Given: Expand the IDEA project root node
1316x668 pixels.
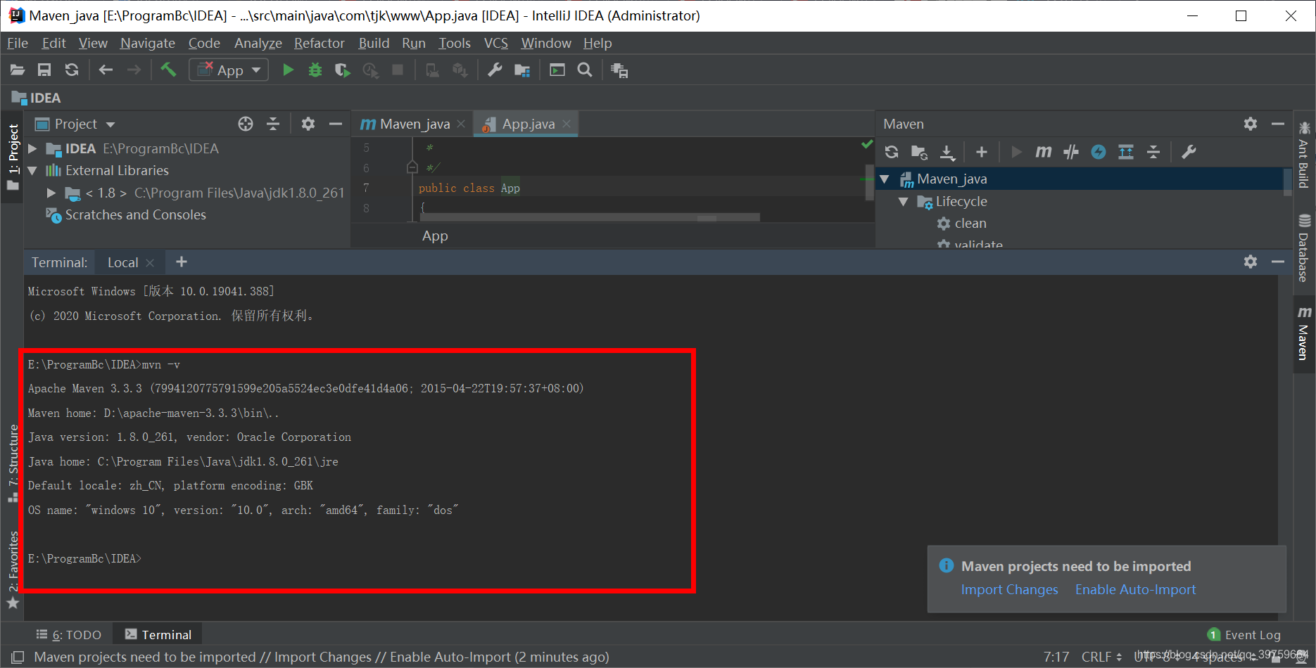Looking at the screenshot, I should click(x=32, y=148).
